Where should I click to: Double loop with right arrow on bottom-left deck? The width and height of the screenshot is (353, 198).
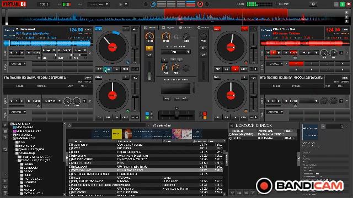(x=22, y=101)
